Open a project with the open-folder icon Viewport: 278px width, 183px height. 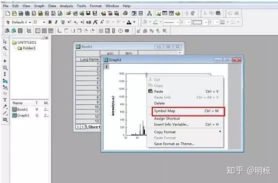tap(68, 13)
